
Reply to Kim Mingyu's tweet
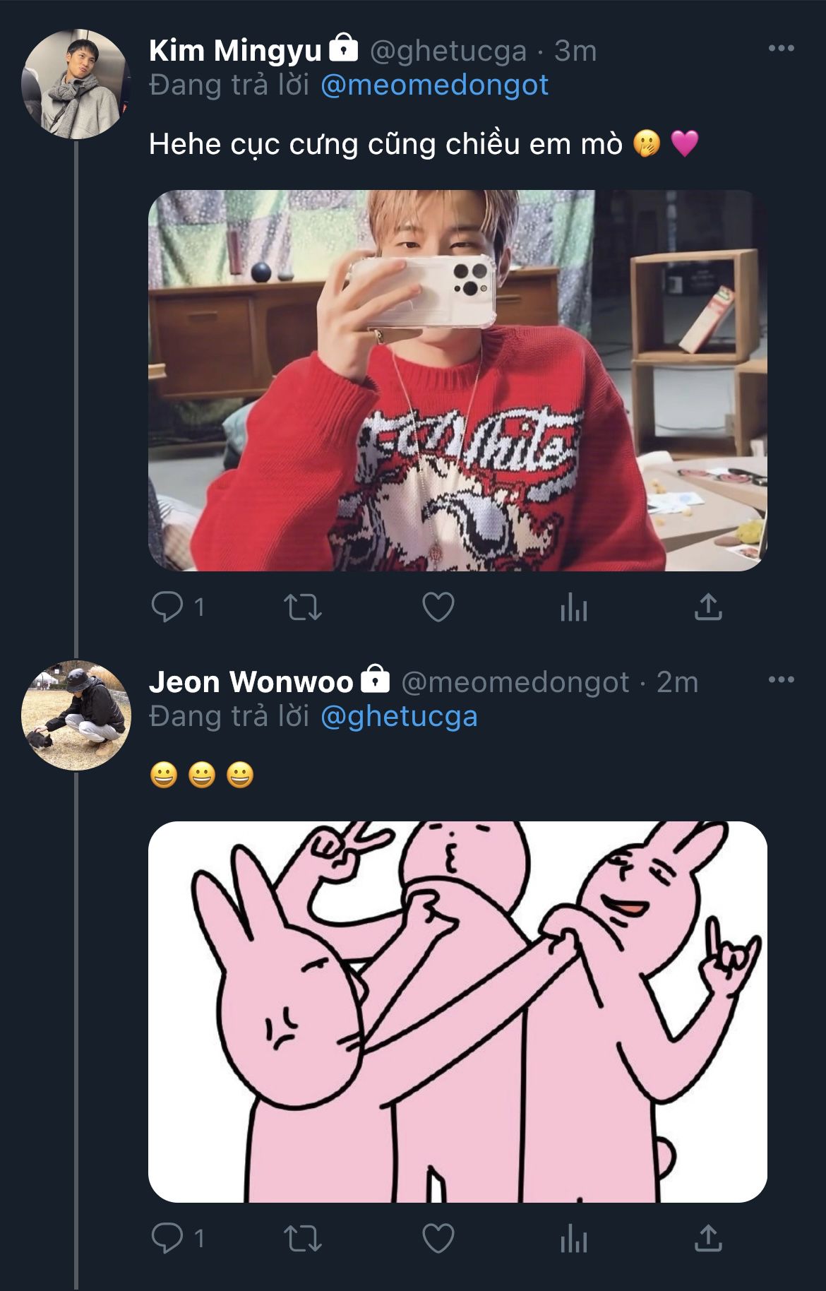(167, 607)
